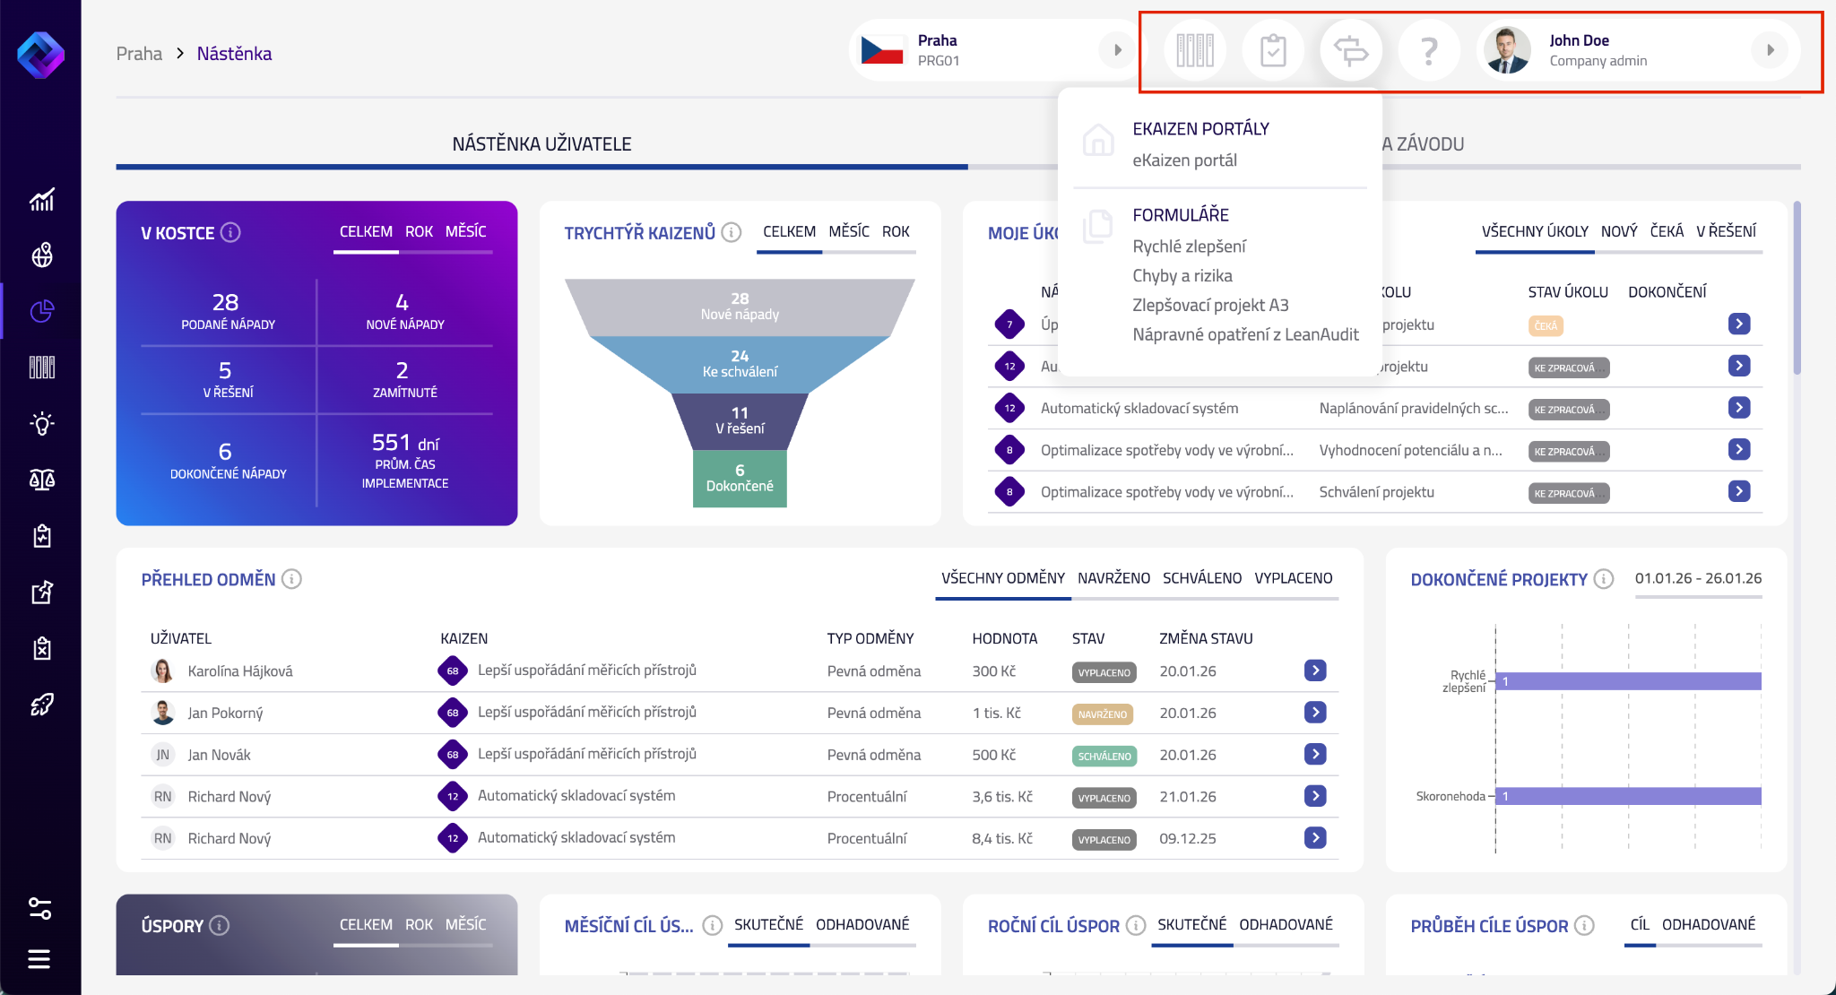This screenshot has height=995, width=1836.
Task: Open the clipboard checklist icon in header
Action: point(1272,50)
